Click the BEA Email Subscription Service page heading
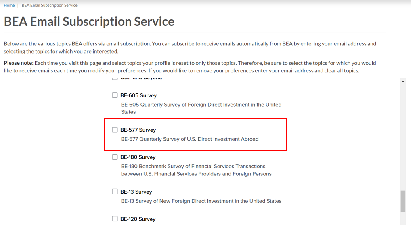Screen dimensions: 417x233 tap(89, 21)
